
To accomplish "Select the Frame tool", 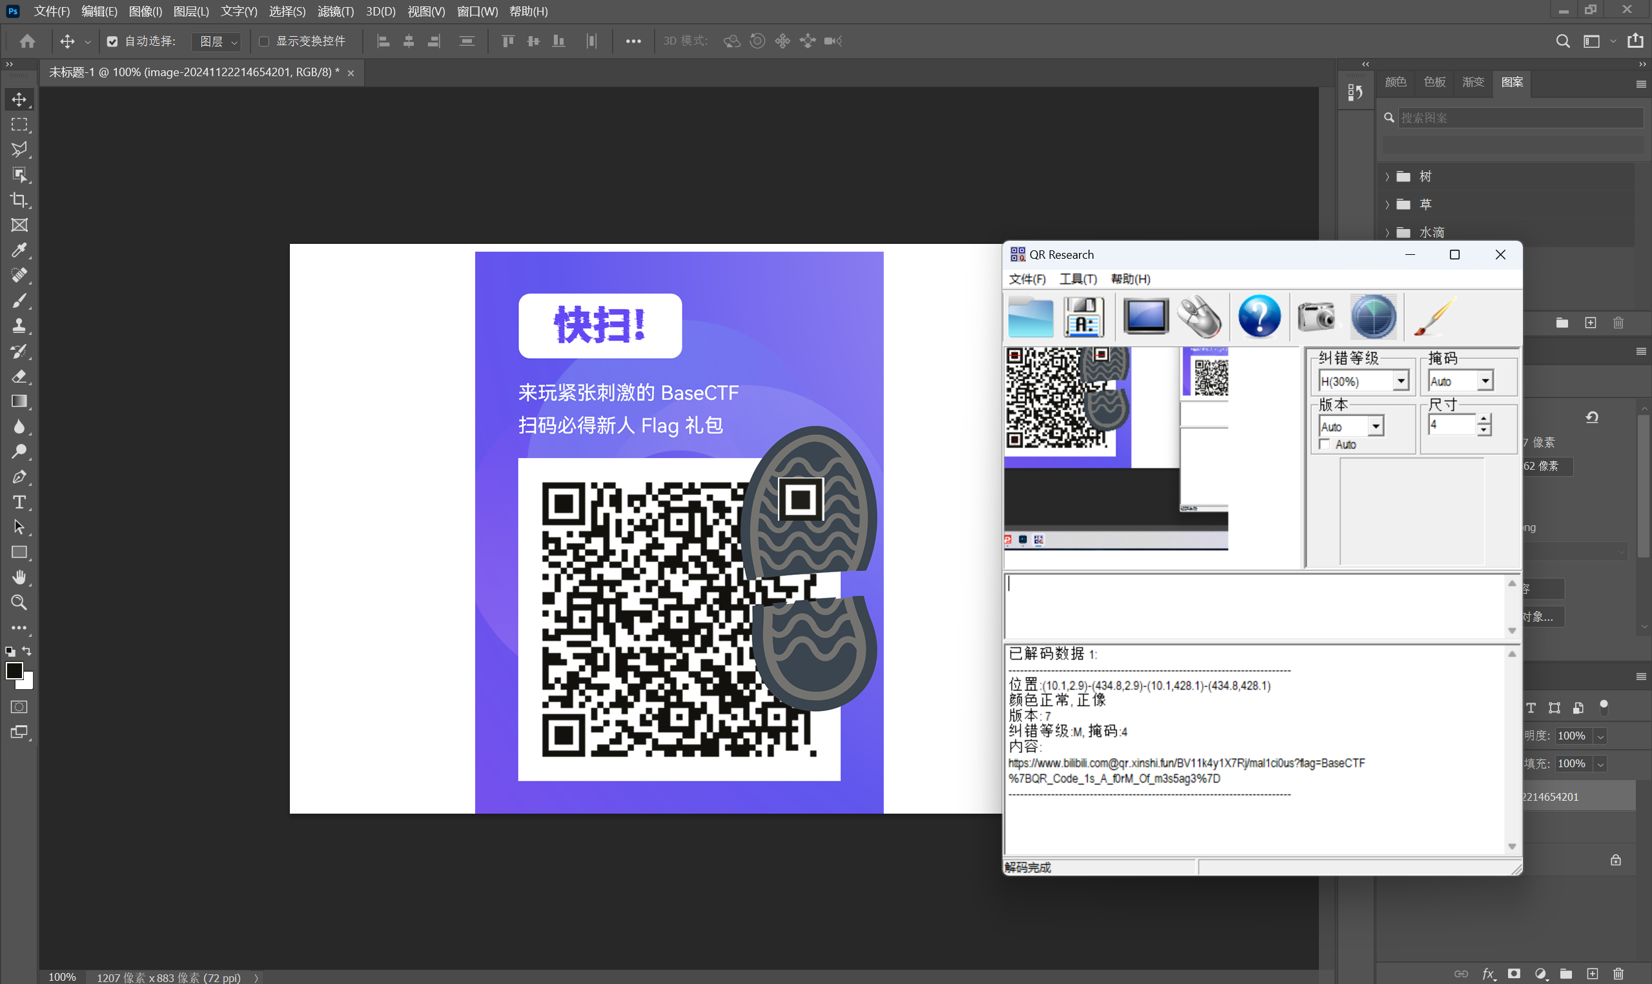I will pyautogui.click(x=19, y=225).
